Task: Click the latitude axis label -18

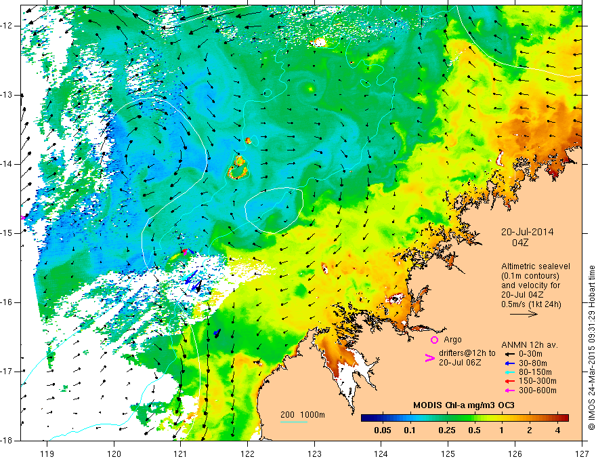Action: pyautogui.click(x=7, y=440)
